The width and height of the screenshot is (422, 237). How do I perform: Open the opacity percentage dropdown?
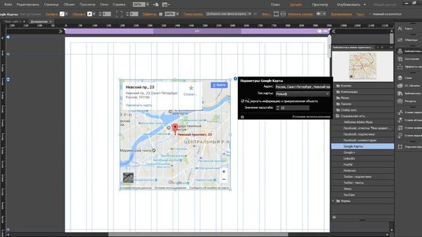(x=177, y=14)
